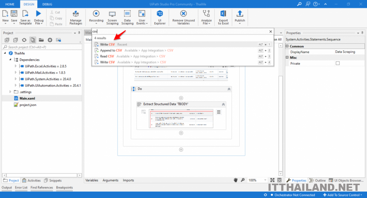
Task: Switch to the Activities panel tab
Action: [x=32, y=180]
